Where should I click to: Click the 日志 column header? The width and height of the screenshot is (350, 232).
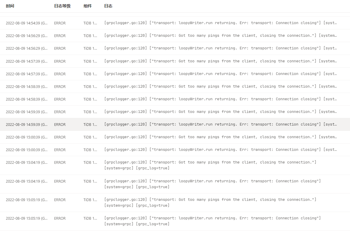[x=108, y=6]
